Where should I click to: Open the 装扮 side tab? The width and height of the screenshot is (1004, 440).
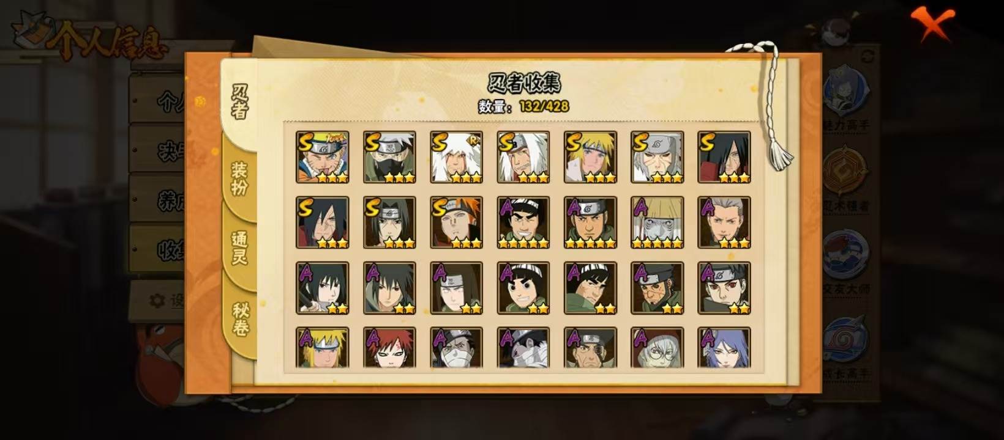[239, 178]
